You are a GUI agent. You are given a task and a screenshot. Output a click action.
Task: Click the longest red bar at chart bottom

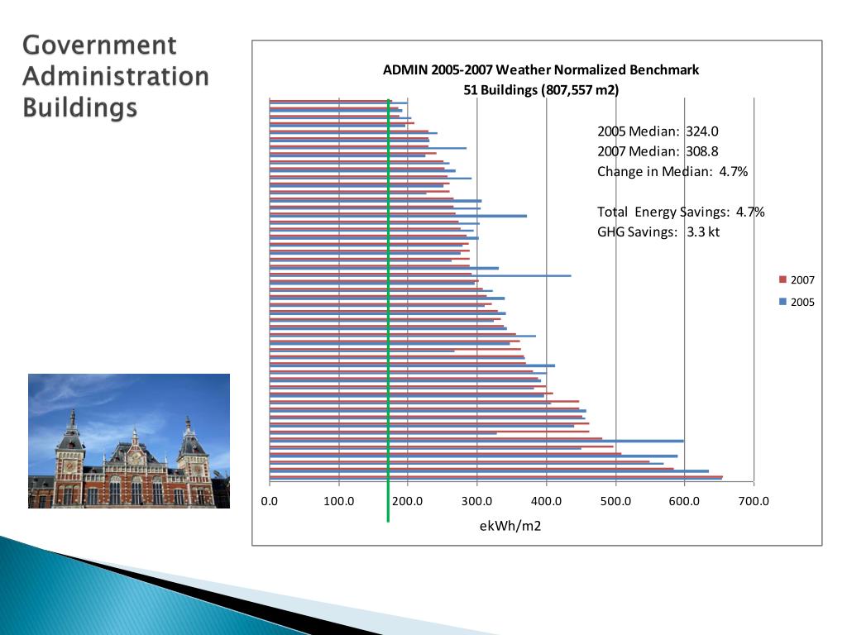pyautogui.click(x=496, y=476)
